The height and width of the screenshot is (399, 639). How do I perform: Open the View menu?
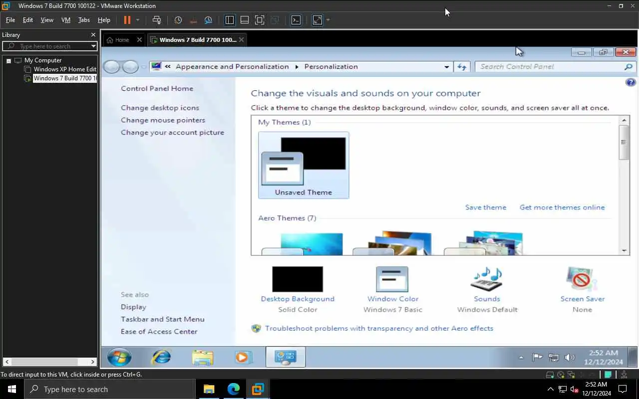pyautogui.click(x=47, y=20)
